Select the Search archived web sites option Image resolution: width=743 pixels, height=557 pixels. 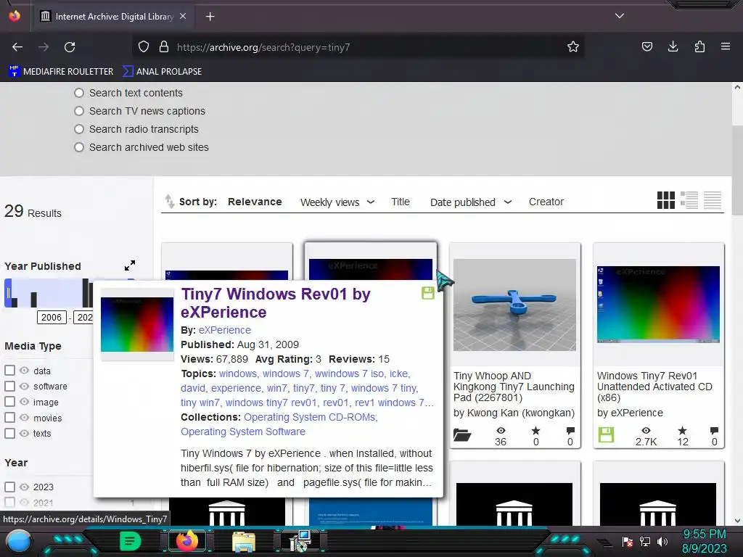[79, 147]
